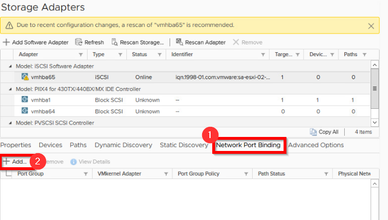Select the vmhba1 adapter name
The height and width of the screenshot is (220, 388).
[40, 100]
